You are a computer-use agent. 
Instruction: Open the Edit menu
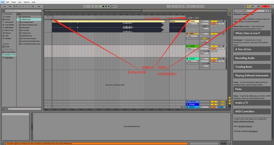click(7, 2)
